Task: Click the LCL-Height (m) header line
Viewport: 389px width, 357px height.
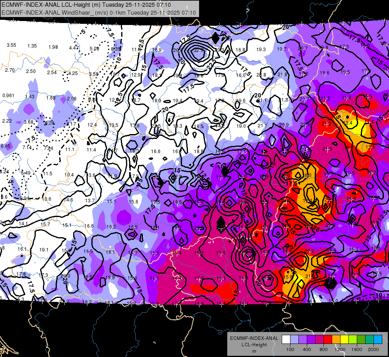Action: [x=86, y=5]
